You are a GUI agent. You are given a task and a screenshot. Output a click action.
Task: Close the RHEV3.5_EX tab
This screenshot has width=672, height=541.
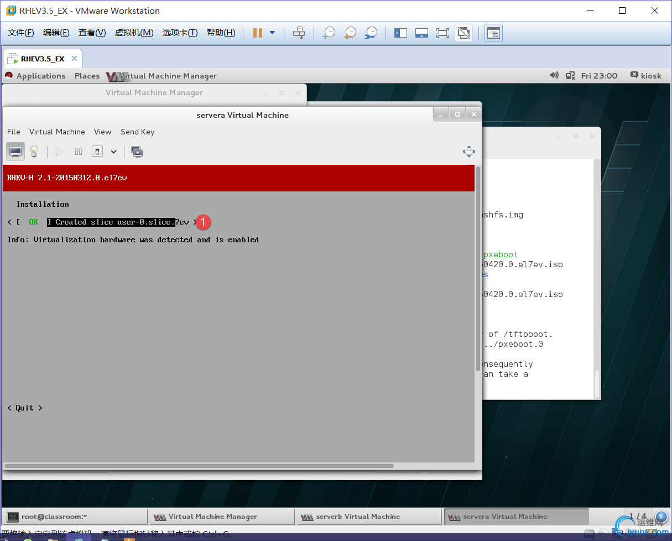pyautogui.click(x=75, y=59)
